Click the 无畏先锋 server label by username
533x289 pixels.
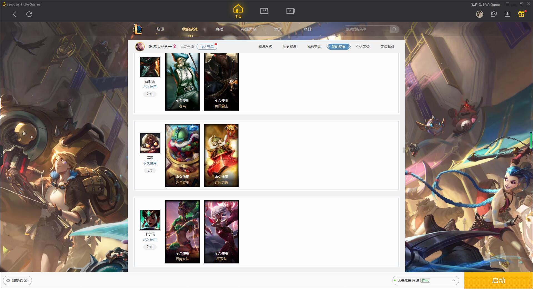(x=187, y=47)
